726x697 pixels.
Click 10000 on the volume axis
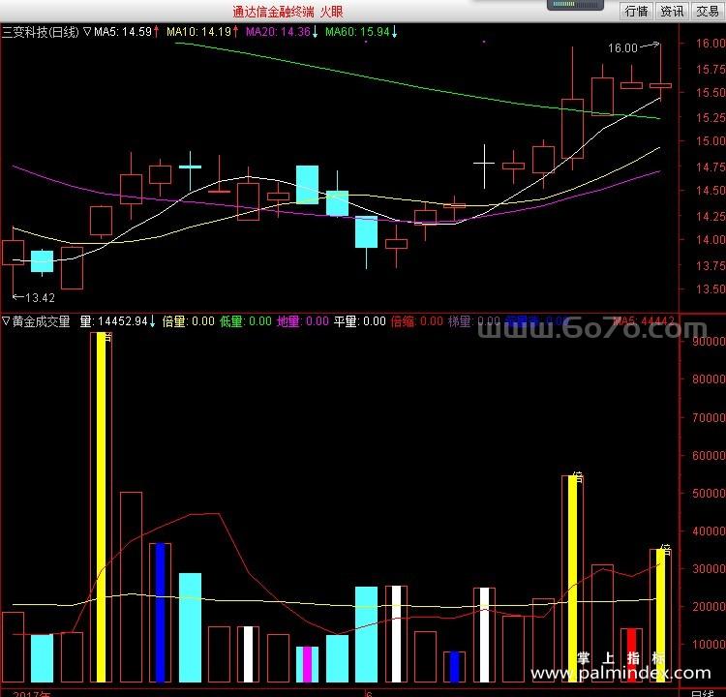709,644
